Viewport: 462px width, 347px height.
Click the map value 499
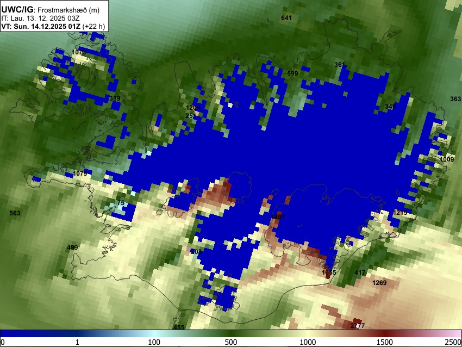pos(72,247)
